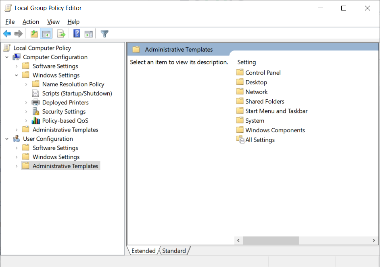Screen dimensions: 380x267
Task: Click the Setting column header
Action: (246, 62)
